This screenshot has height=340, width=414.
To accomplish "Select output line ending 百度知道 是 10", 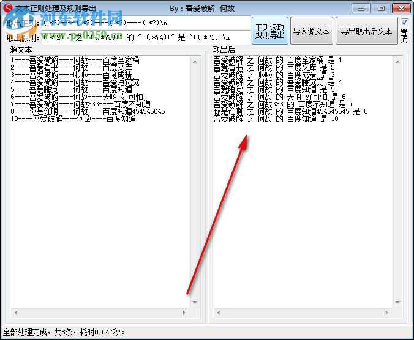I will (x=276, y=119).
